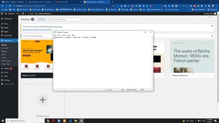Image resolution: width=219 pixels, height=123 pixels.
Task: Open a new browser tab
Action: pyautogui.click(x=113, y=2)
